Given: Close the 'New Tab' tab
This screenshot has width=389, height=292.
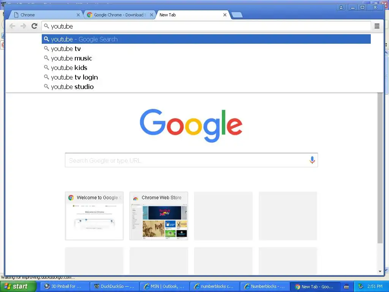Looking at the screenshot, I should (x=225, y=15).
